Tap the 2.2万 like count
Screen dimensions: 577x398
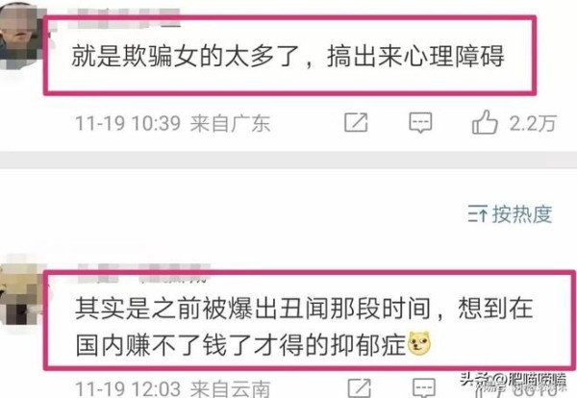pos(533,123)
